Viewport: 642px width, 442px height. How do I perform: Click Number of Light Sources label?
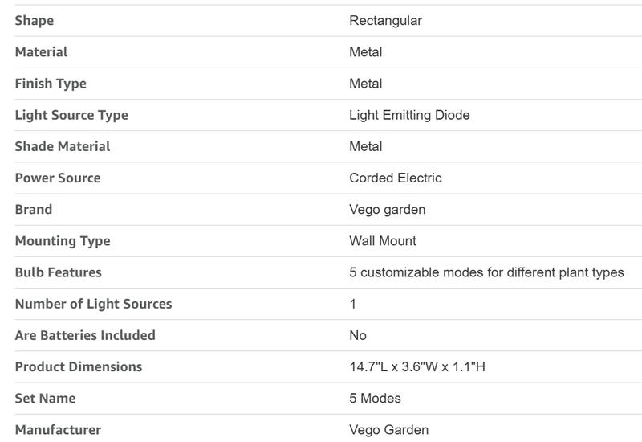(93, 304)
